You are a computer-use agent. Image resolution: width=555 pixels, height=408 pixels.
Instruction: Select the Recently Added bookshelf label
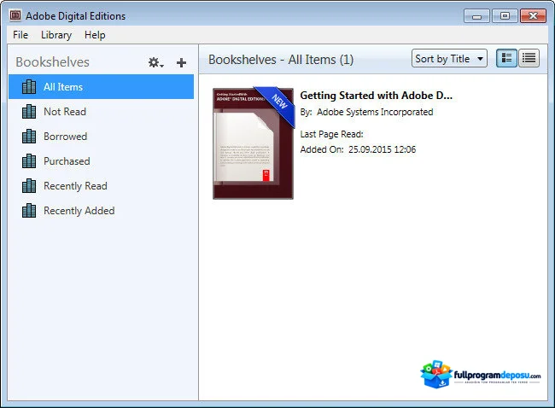[x=79, y=211]
